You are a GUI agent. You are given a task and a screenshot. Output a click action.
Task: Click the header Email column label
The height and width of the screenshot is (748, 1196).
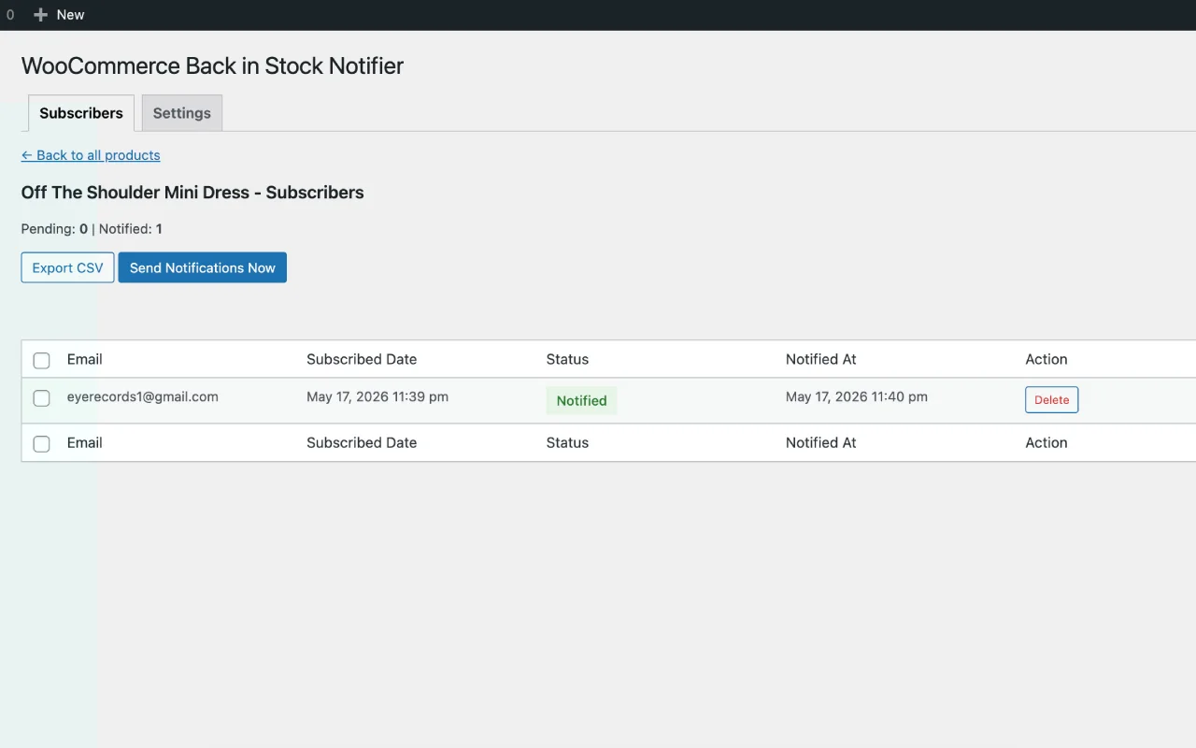[x=85, y=359]
